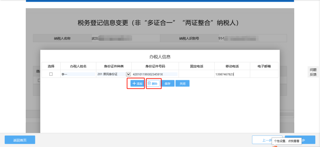Image resolution: width=320 pixels, height=147 pixels.
Task: Click the ID number field 42010119930234591X
Action: (155, 74)
